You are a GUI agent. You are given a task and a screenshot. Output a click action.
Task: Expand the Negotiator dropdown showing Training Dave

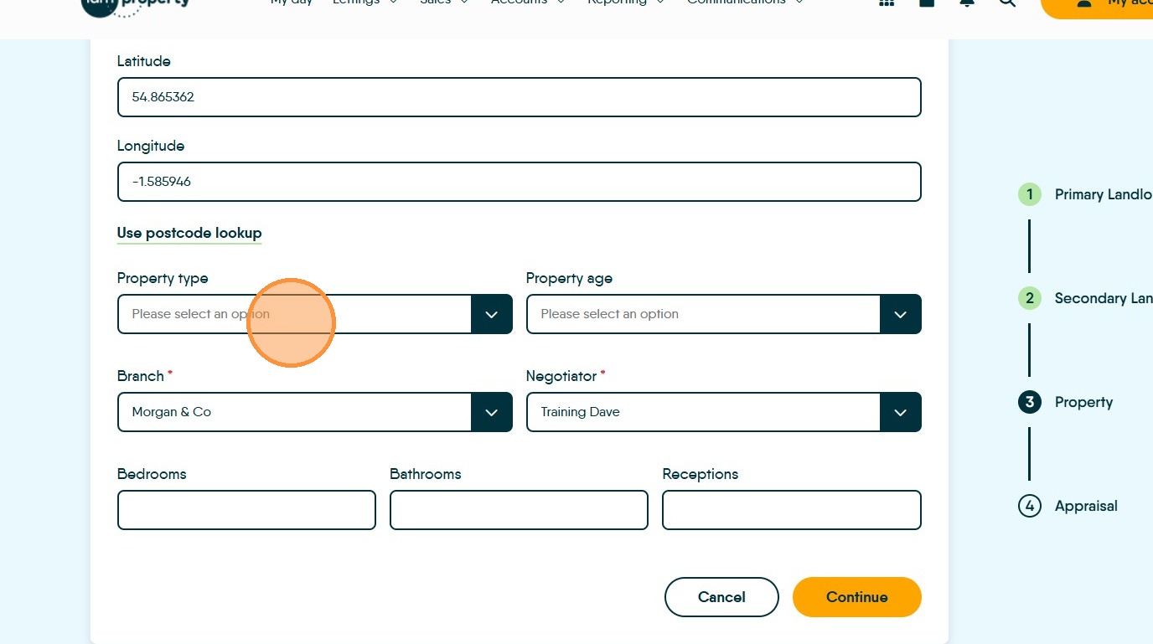click(x=723, y=412)
